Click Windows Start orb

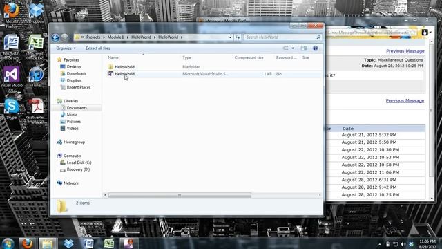click(x=8, y=243)
